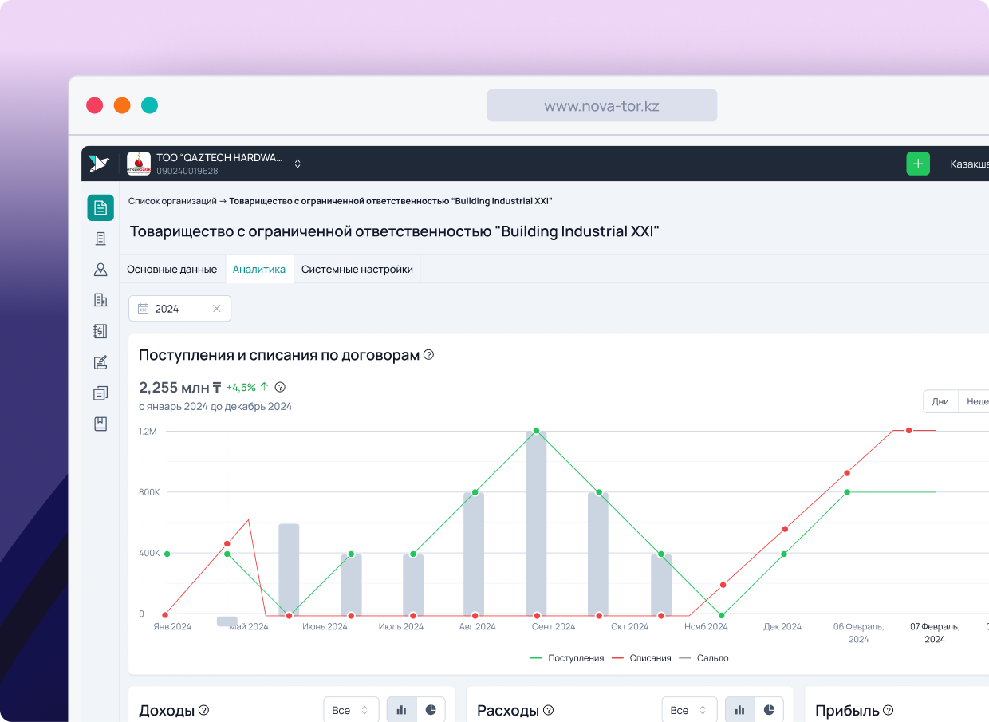Viewport: 989px width, 722px height.
Task: Toggle 'Поступления' series in the chart legend
Action: 567,658
